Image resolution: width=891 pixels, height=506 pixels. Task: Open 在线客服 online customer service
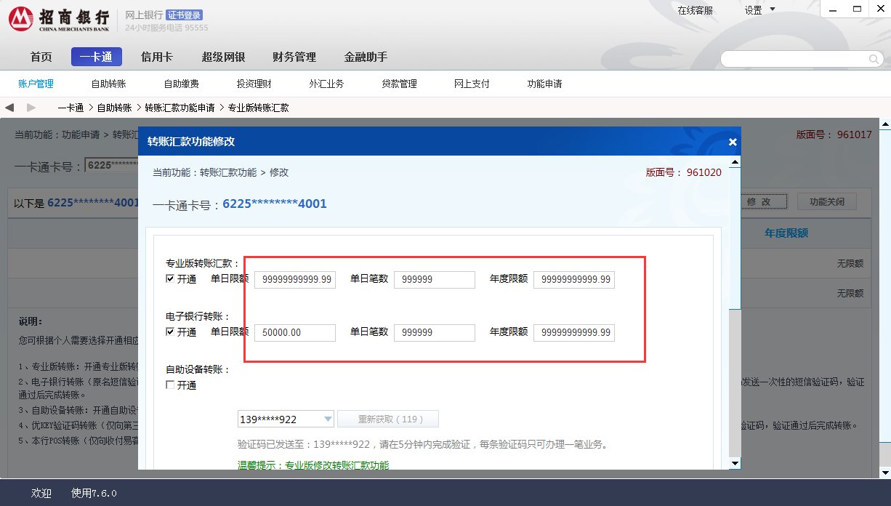[695, 11]
